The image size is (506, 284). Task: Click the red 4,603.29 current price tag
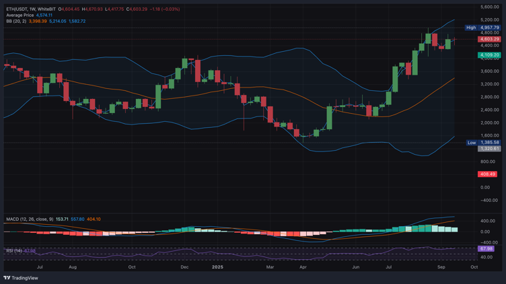tap(489, 40)
